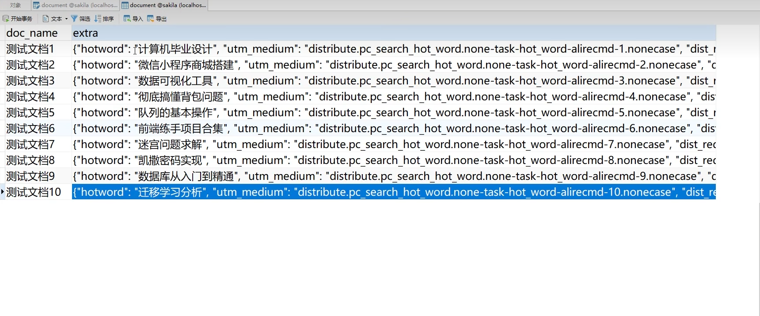Click the extra cell containing 前端练手项目合集
The width and height of the screenshot is (760, 316).
pos(394,129)
